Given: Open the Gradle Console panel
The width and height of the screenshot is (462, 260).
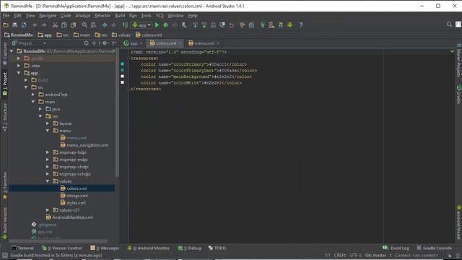Looking at the screenshot, I should click(434, 248).
